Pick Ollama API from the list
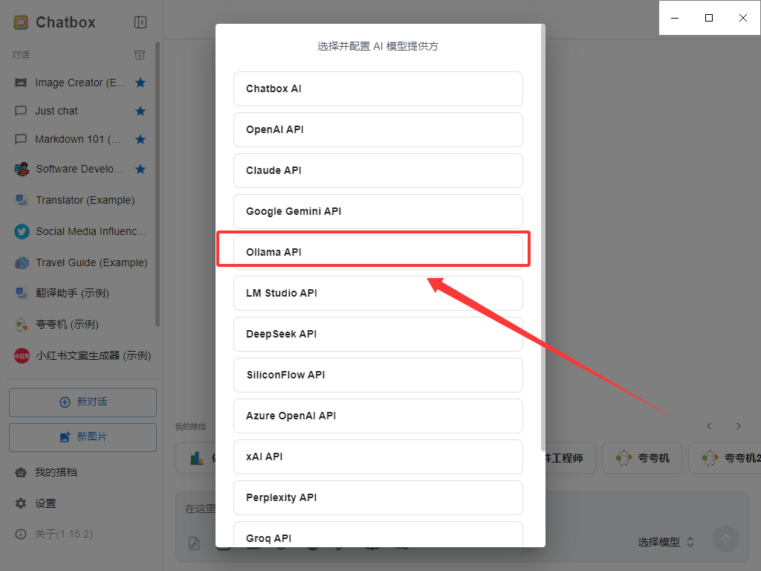 (378, 252)
